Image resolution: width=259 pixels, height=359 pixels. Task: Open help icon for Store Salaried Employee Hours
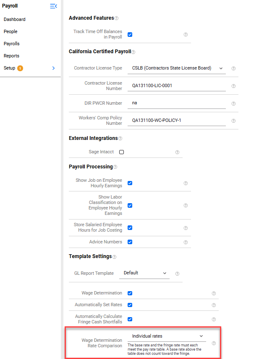point(186,228)
